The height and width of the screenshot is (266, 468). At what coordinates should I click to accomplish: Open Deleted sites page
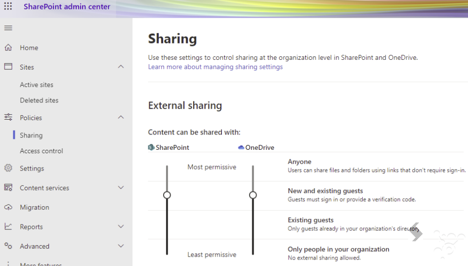39,100
